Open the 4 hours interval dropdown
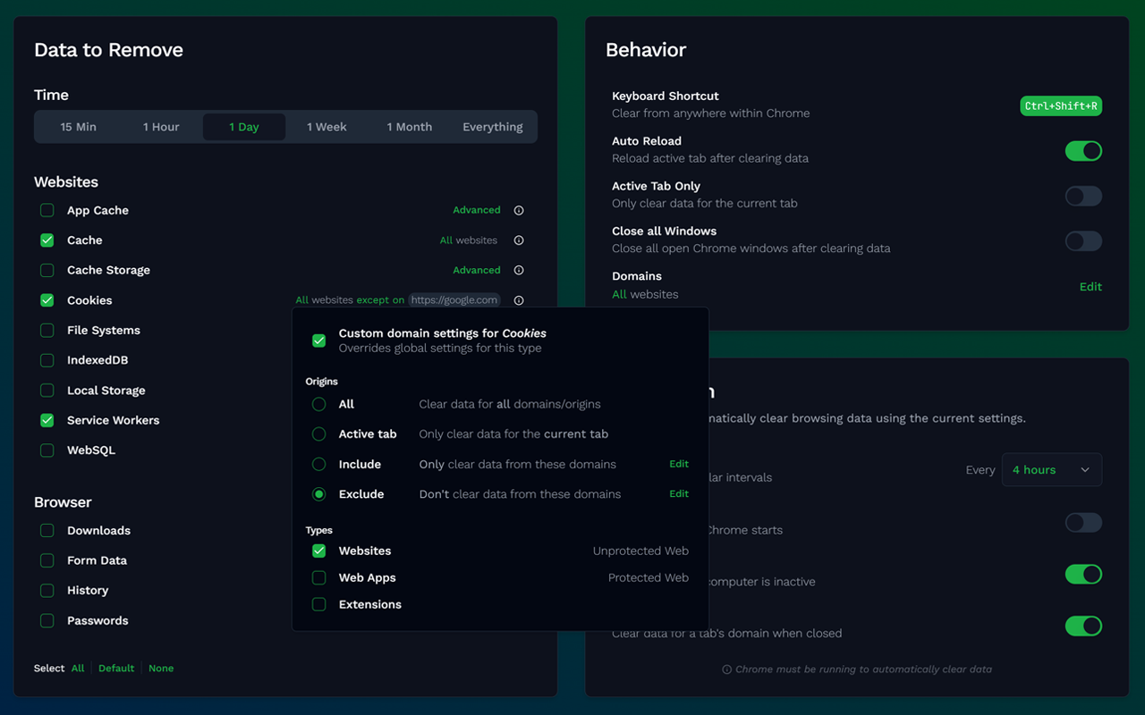Viewport: 1145px width, 715px height. pyautogui.click(x=1052, y=470)
